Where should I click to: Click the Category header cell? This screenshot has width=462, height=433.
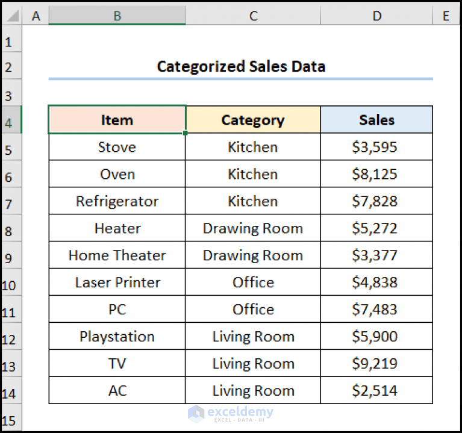pos(253,120)
